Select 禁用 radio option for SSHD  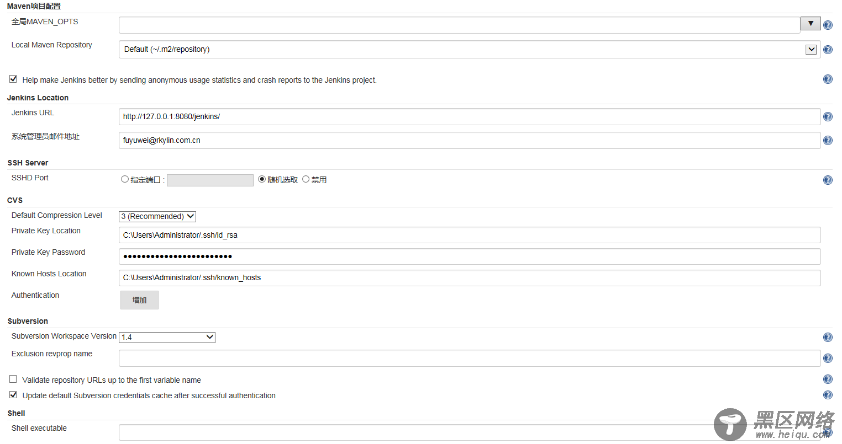306,179
